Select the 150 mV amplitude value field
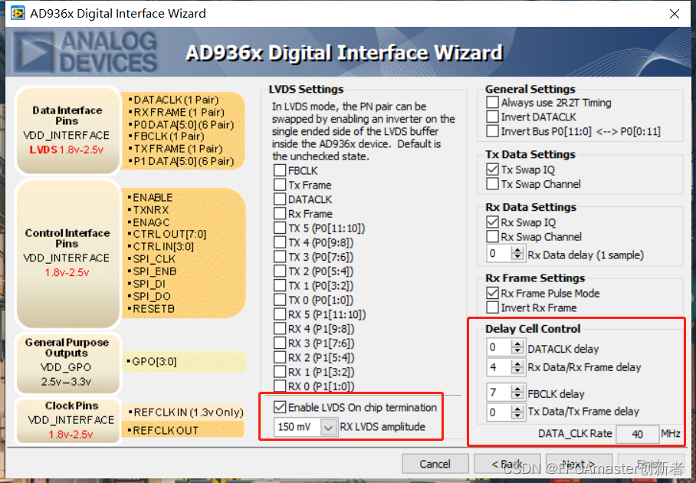 point(297,427)
